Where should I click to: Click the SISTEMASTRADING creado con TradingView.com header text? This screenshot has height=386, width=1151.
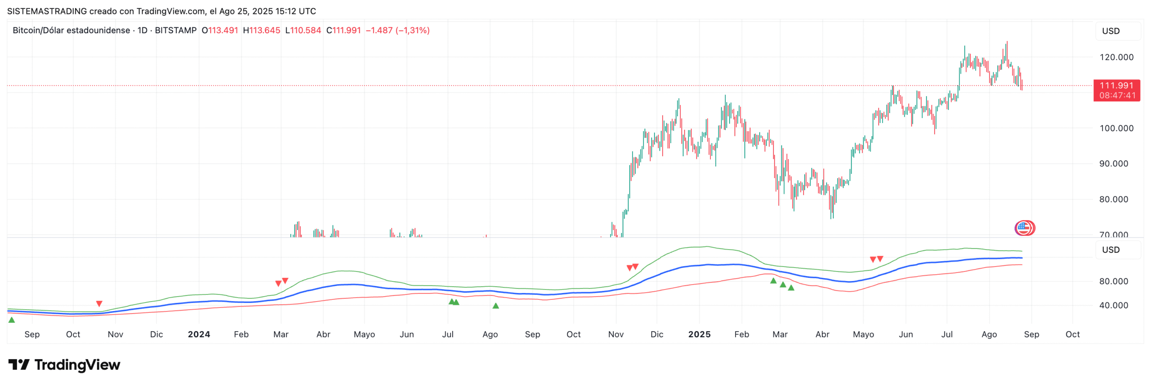pyautogui.click(x=161, y=11)
